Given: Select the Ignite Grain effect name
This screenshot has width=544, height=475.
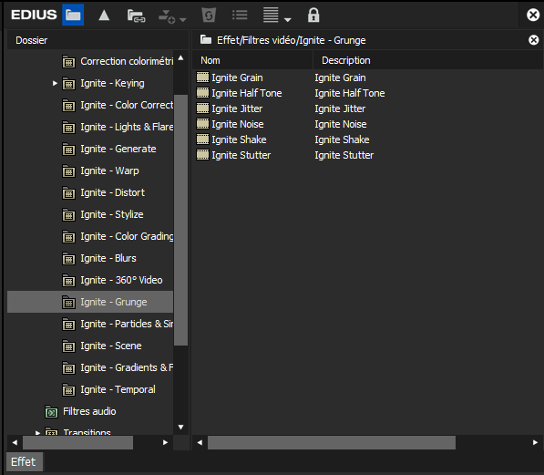Looking at the screenshot, I should point(237,77).
